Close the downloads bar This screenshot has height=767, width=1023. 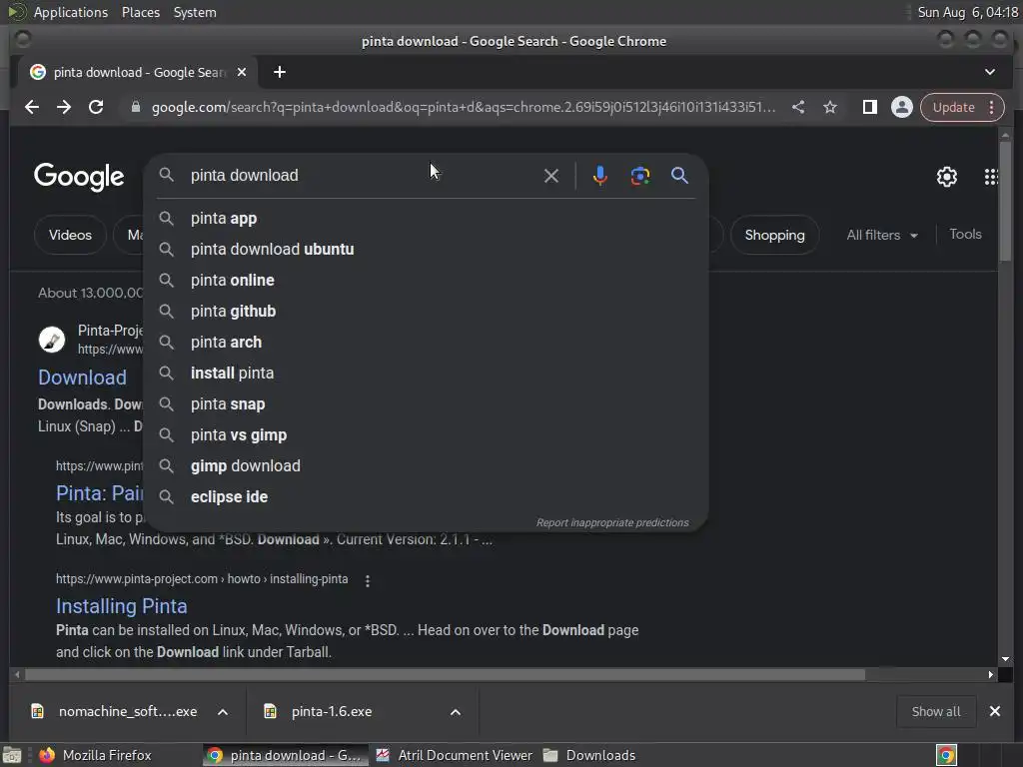coord(994,711)
